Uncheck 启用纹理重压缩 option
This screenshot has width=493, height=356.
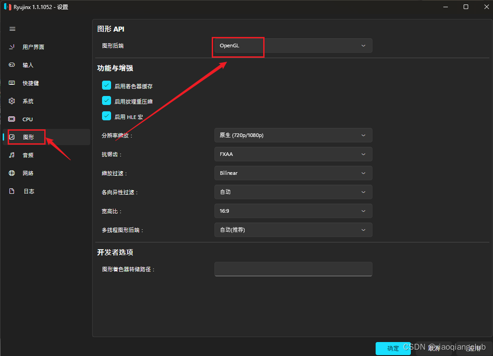tap(107, 101)
